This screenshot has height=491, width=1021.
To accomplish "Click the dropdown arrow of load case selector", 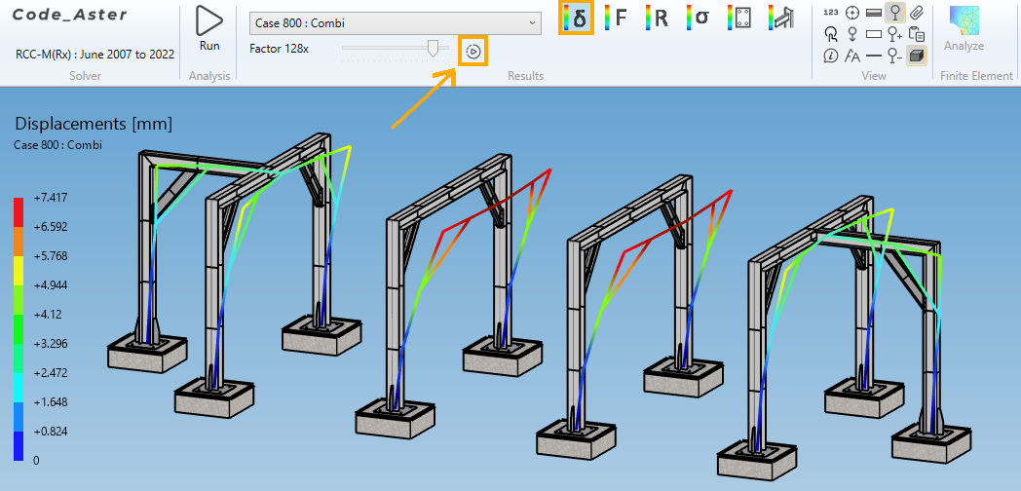I will point(532,22).
